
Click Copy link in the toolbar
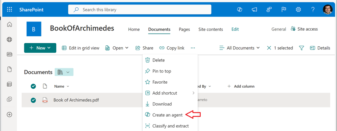172,48
